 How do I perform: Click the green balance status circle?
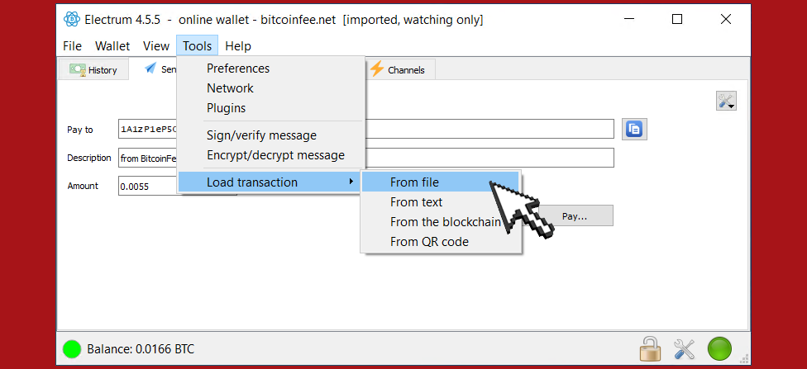click(x=72, y=349)
